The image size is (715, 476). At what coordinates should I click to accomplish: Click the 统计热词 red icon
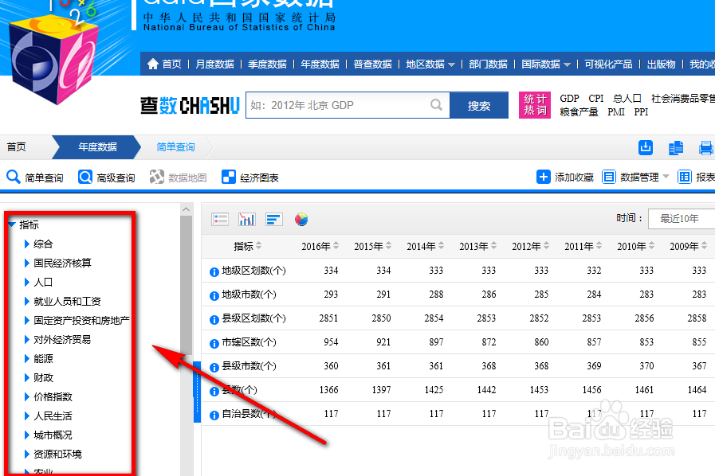pos(534,104)
